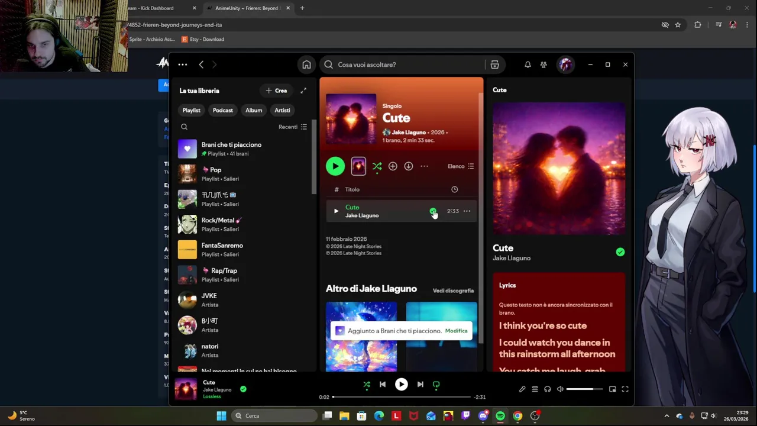Open the Queue icon
Image resolution: width=757 pixels, height=426 pixels.
click(535, 389)
